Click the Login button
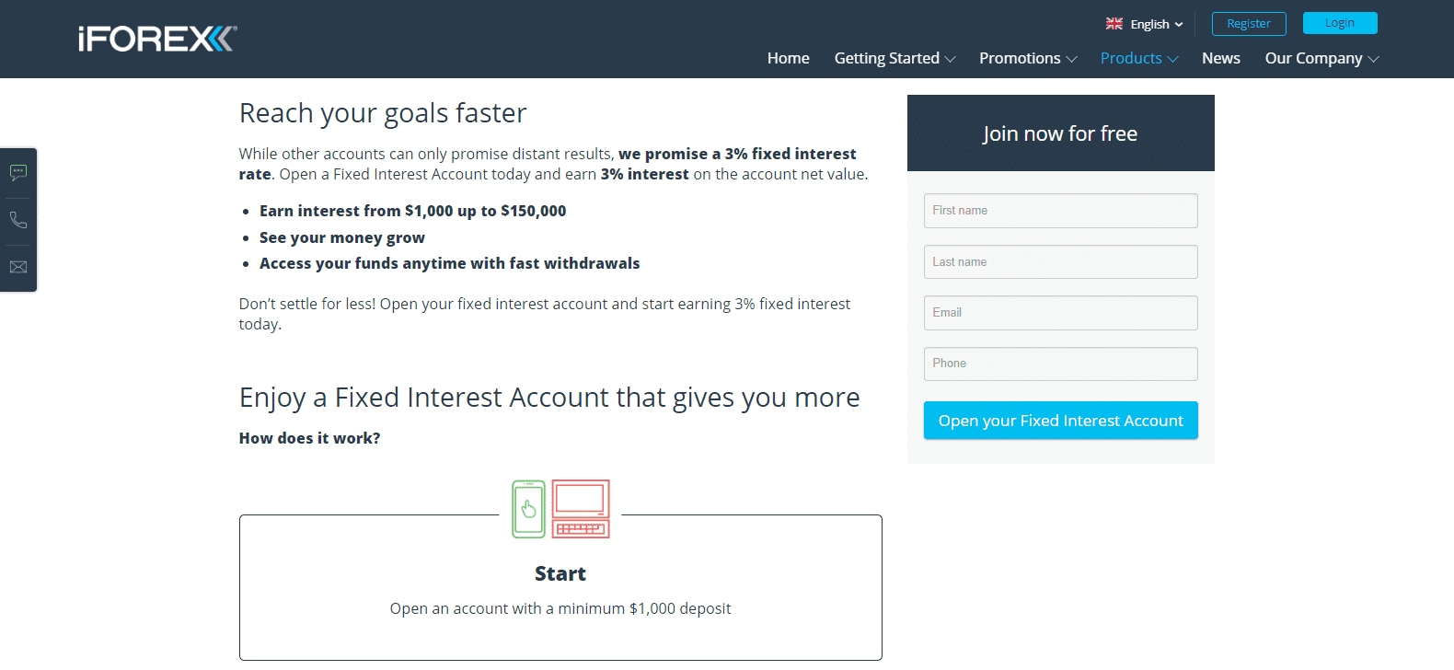 point(1340,23)
